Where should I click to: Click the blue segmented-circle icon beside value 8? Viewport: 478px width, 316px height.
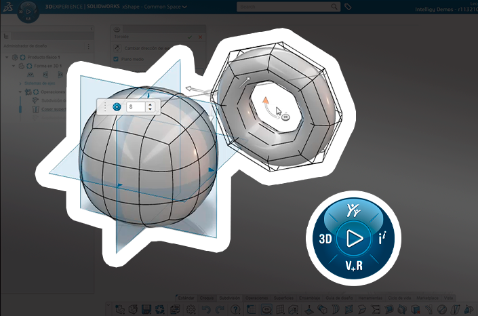(x=117, y=106)
